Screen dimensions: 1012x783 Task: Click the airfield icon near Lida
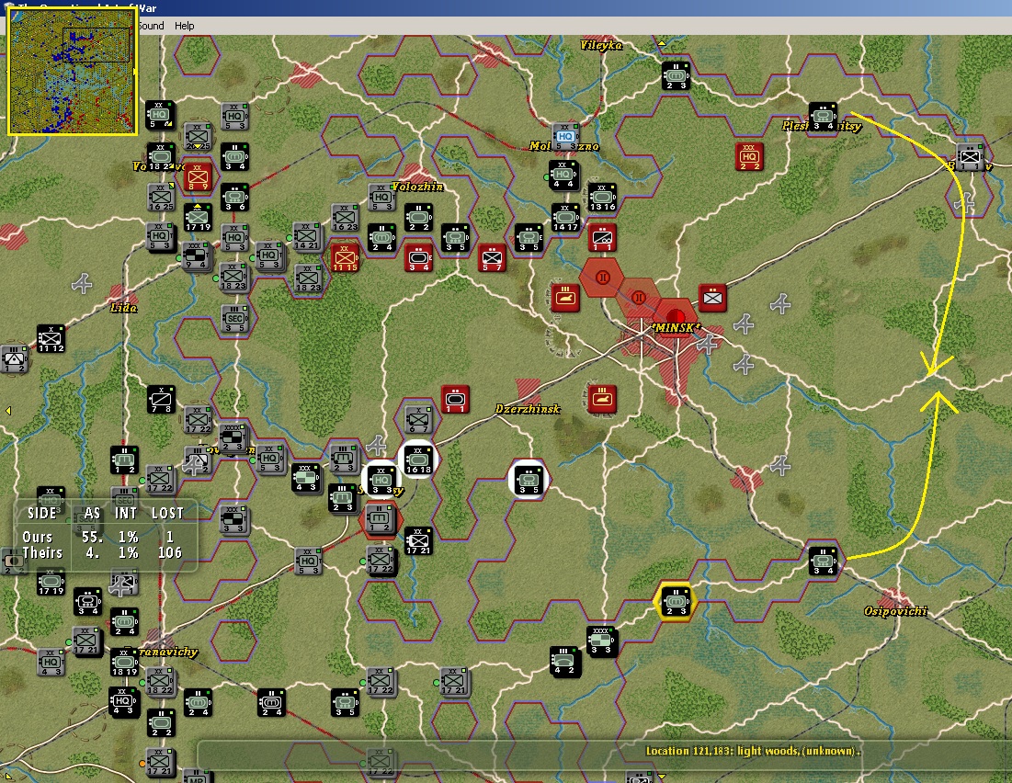click(x=82, y=283)
